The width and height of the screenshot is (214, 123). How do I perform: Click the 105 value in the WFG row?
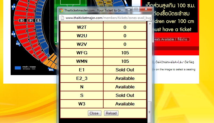125,53
